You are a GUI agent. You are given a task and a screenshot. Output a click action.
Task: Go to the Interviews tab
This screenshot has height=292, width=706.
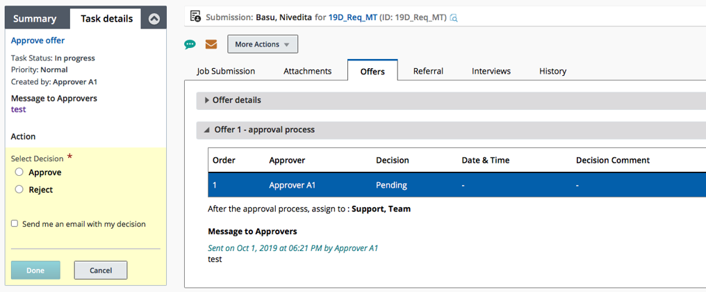click(x=491, y=71)
